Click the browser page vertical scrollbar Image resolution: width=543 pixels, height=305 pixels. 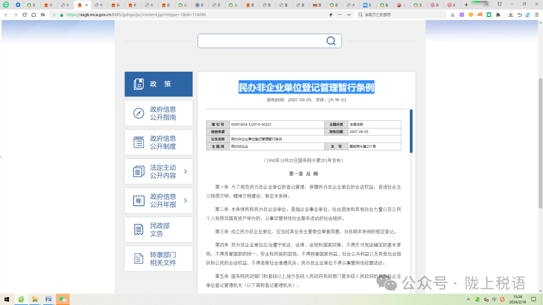pyautogui.click(x=540, y=143)
